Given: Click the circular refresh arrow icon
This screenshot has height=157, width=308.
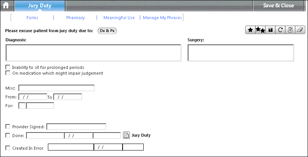Looking at the screenshot, I should pos(280,30).
